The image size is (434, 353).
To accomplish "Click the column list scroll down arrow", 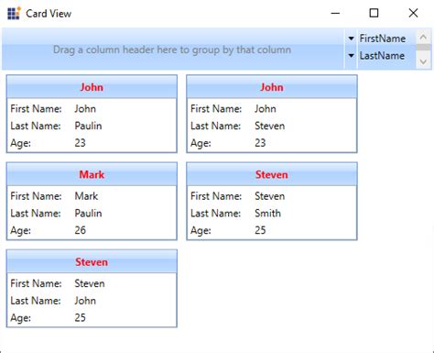I will point(423,61).
